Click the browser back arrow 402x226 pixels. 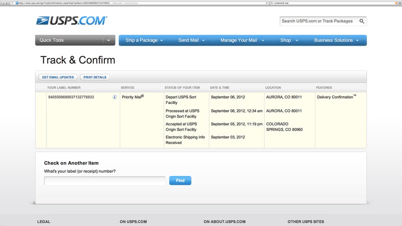pos(3,3)
